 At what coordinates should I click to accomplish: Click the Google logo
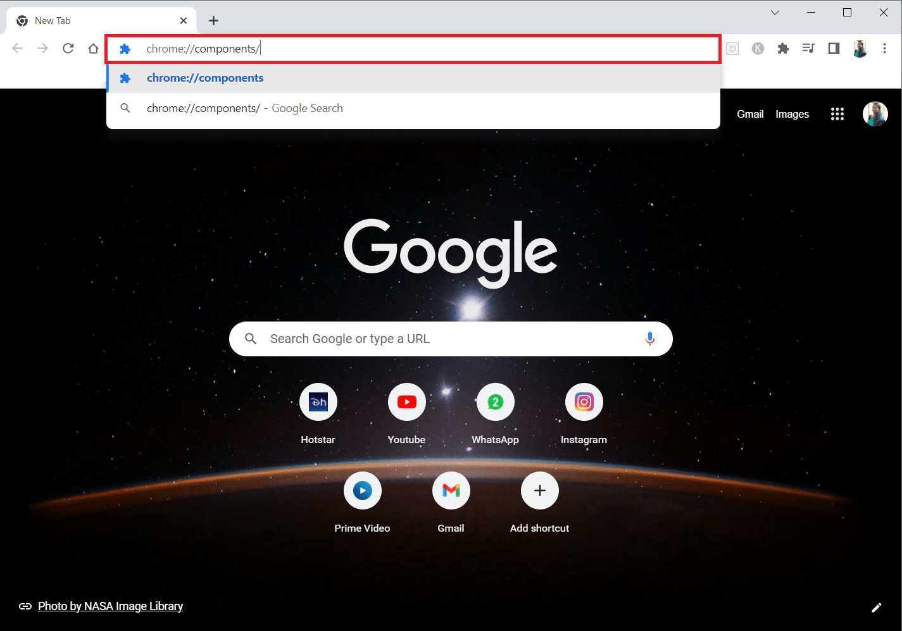(451, 253)
